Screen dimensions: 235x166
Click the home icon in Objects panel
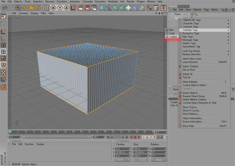point(226,10)
